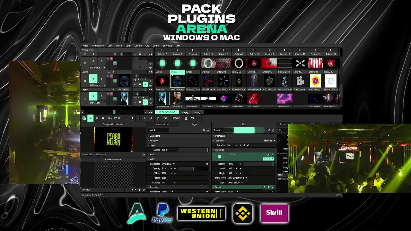Open the Arena menu
The height and width of the screenshot is (231, 411).
tap(85, 46)
